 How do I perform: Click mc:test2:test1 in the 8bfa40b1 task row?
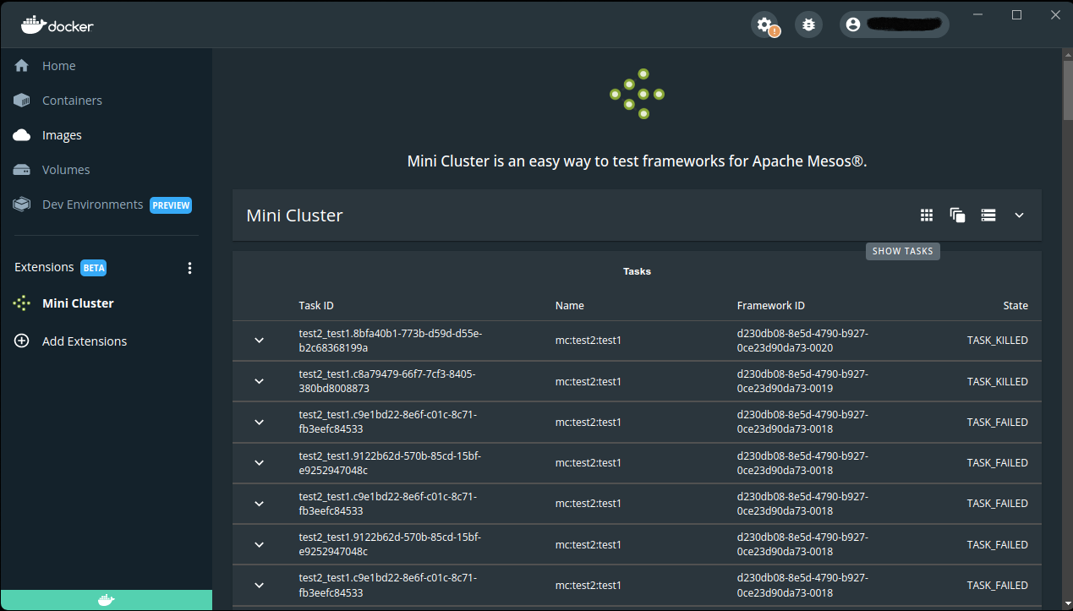[589, 341]
